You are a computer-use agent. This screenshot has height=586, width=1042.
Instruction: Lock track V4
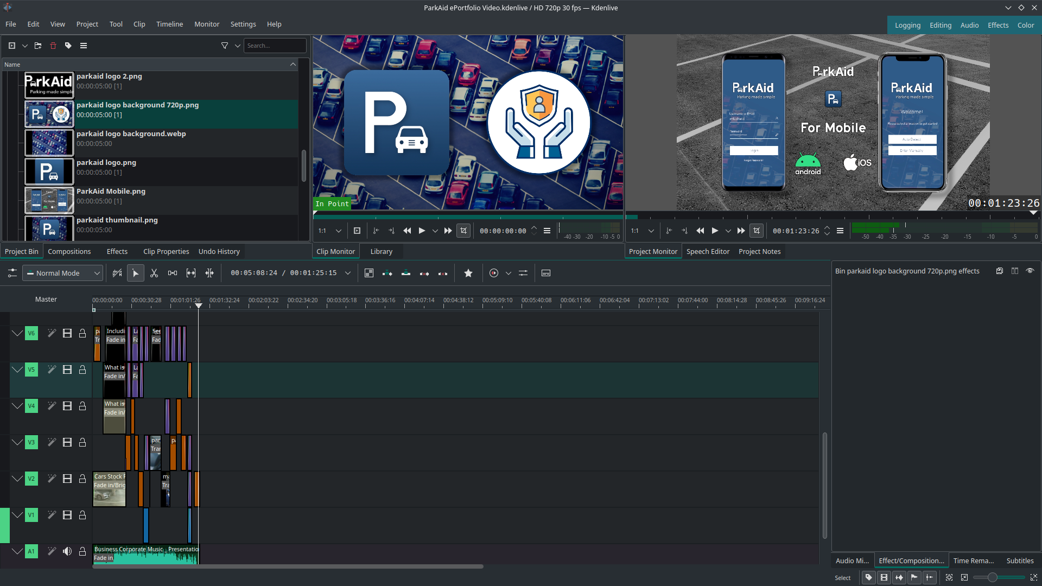click(x=82, y=406)
